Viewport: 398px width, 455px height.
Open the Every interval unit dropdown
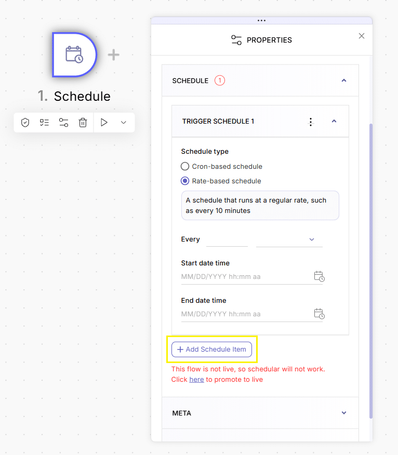click(289, 240)
